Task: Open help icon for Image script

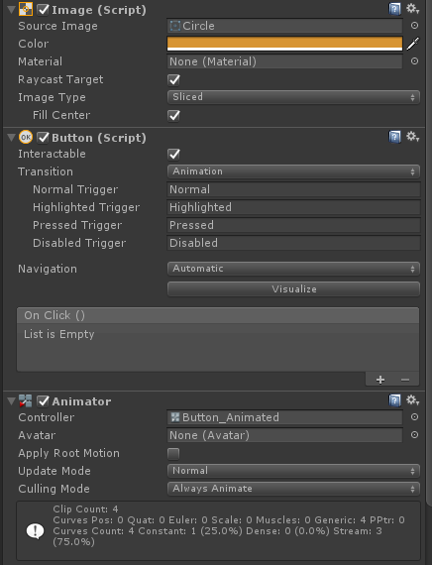Action: coord(394,9)
